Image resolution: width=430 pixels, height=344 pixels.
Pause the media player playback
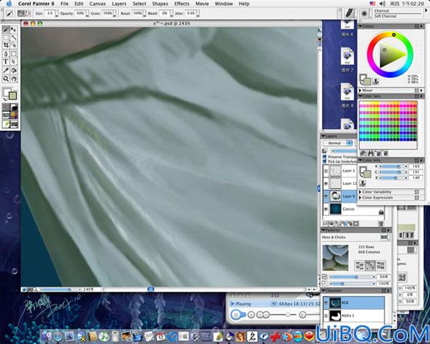235,315
